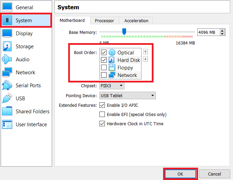
Task: Open the Display monitor icon
Action: click(x=7, y=33)
